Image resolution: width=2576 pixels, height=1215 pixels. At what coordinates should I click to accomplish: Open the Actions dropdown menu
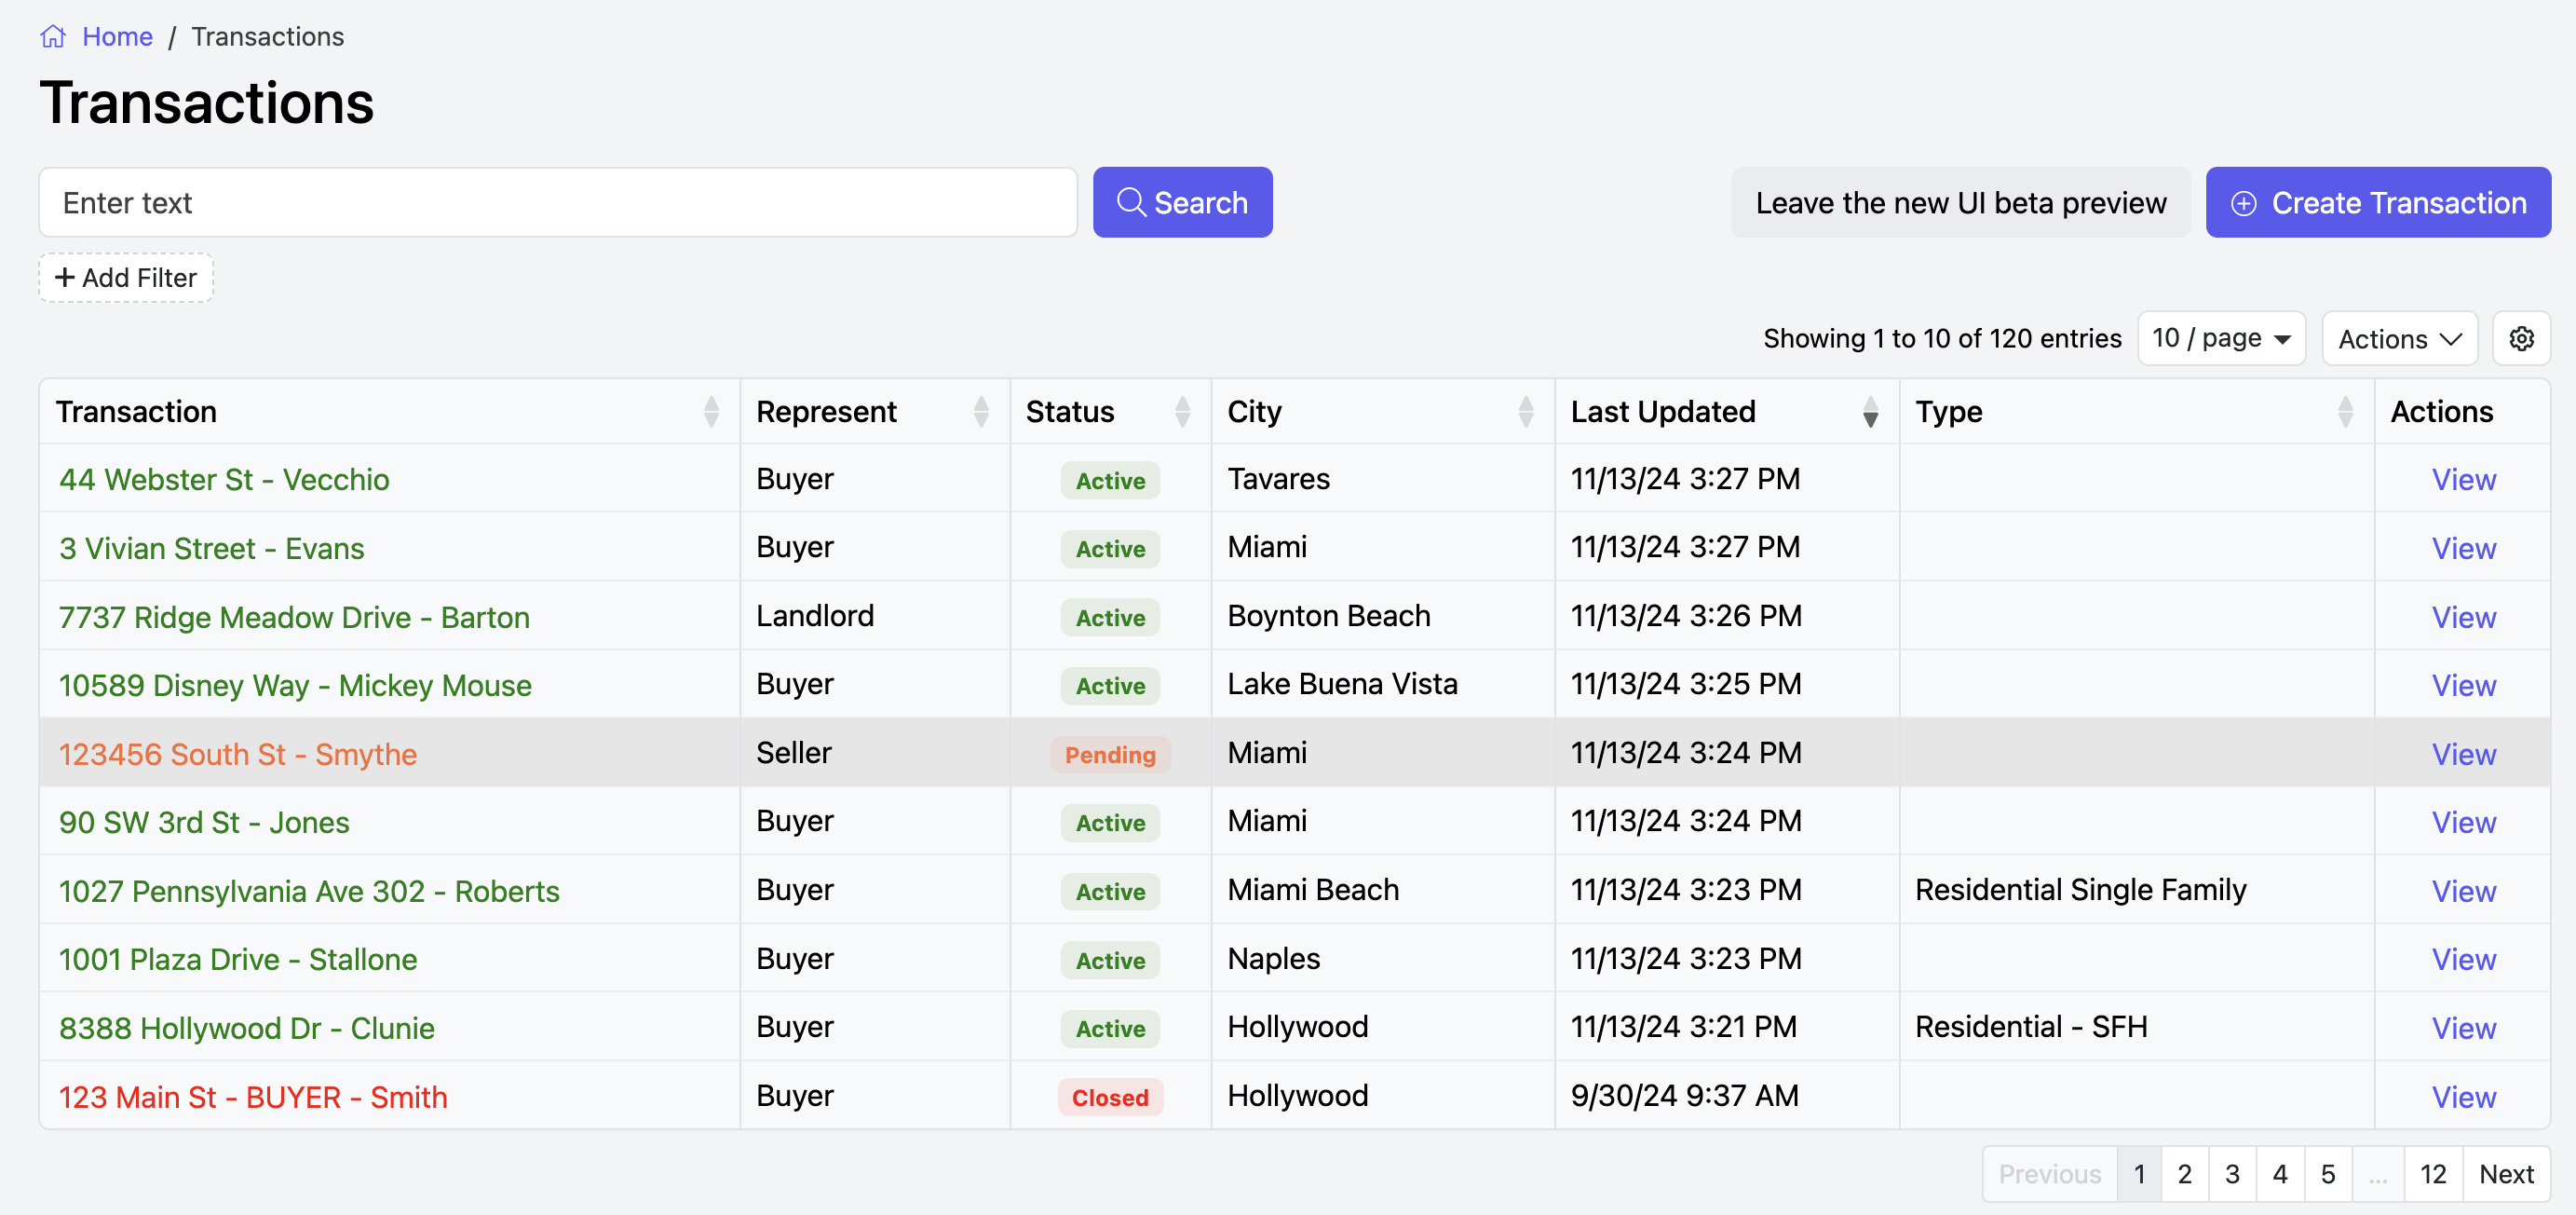tap(2398, 339)
